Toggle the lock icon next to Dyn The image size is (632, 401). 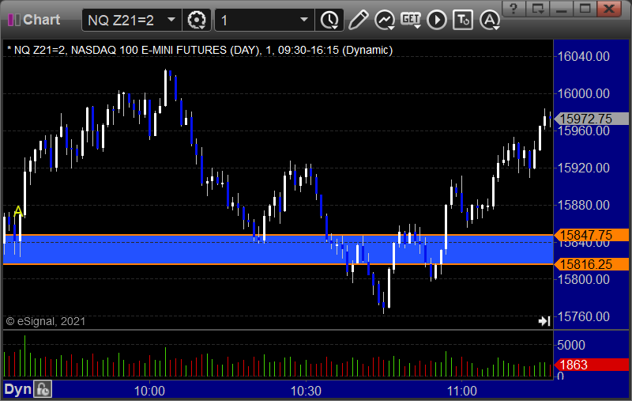click(x=43, y=389)
